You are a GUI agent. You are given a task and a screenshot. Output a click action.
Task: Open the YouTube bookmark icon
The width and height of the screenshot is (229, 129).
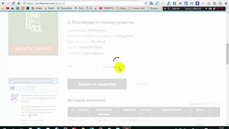pos(8,8)
